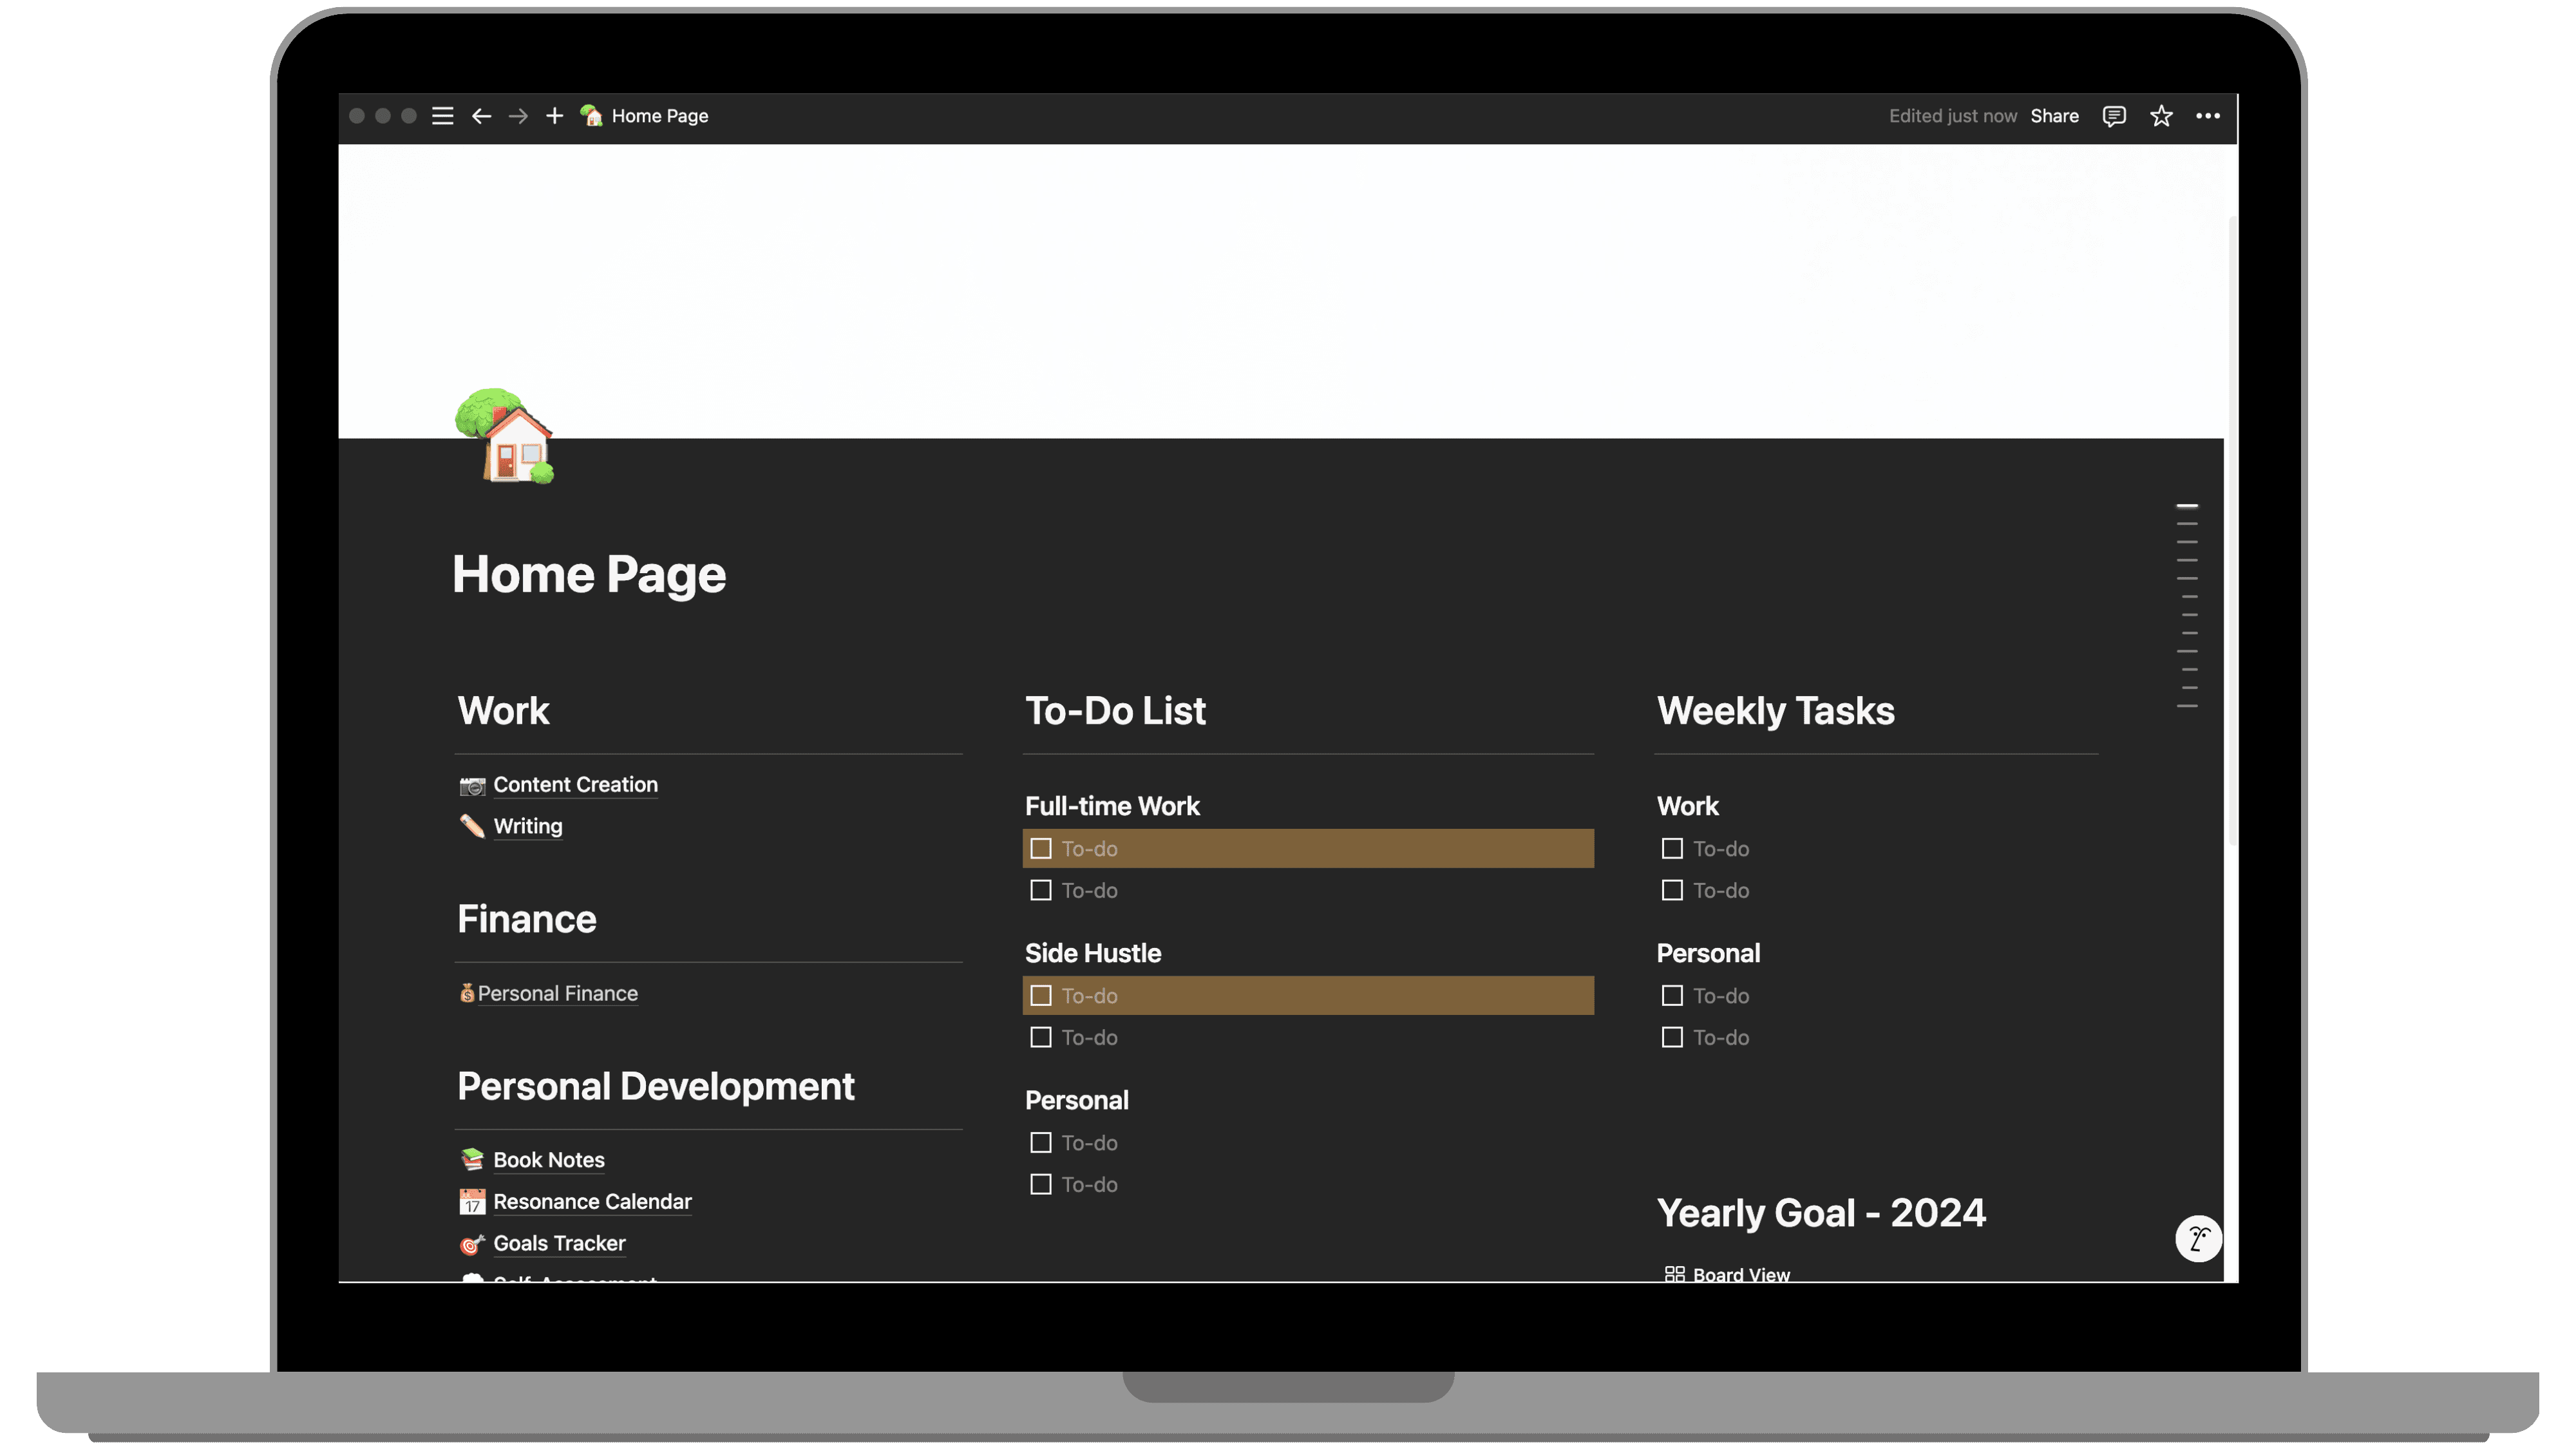Open the round floating assistant button
Image resolution: width=2576 pixels, height=1449 pixels.
point(2199,1240)
